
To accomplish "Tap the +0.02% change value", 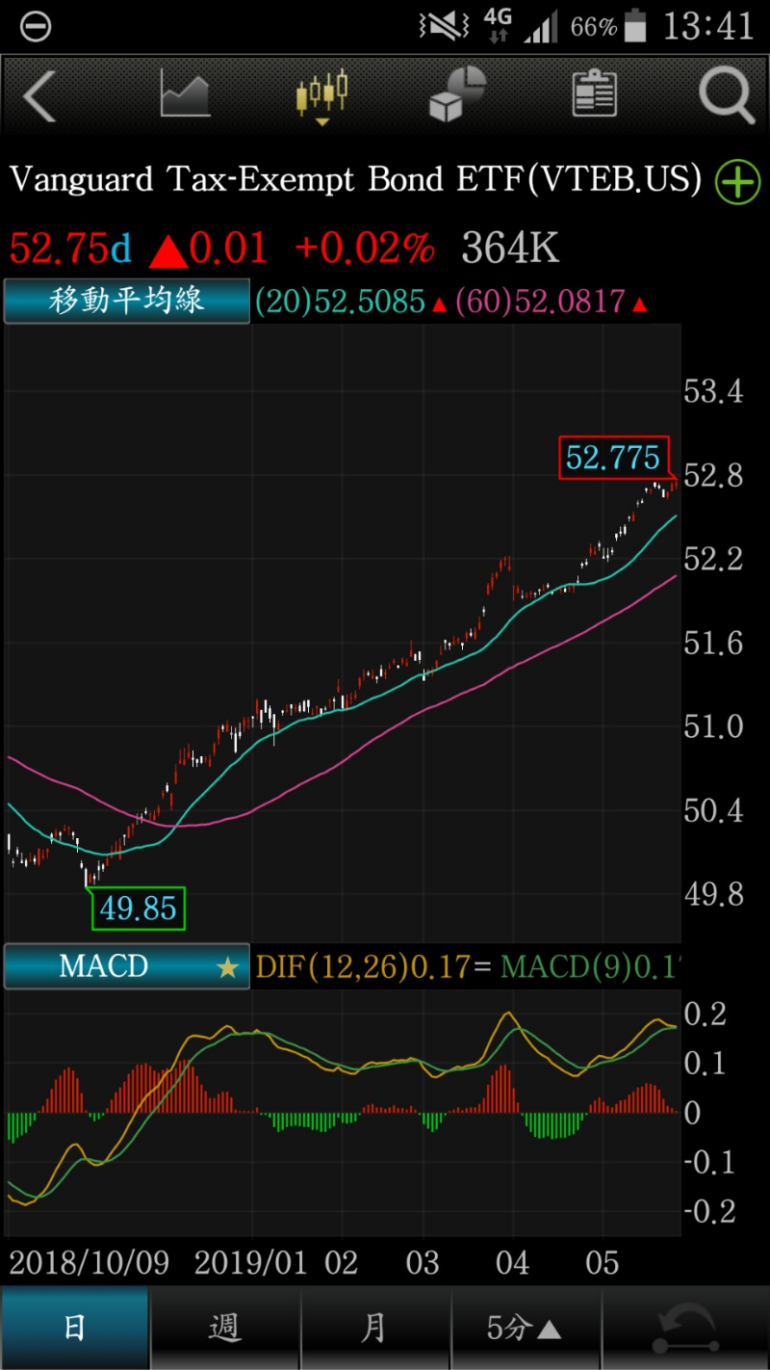I will pos(366,250).
